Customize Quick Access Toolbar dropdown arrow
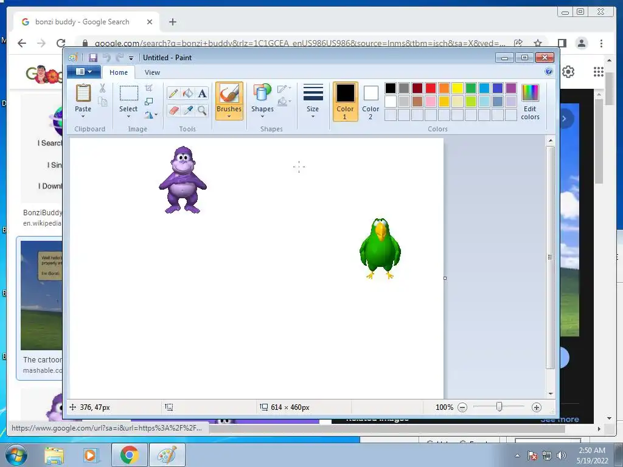The image size is (623, 467). tap(131, 58)
